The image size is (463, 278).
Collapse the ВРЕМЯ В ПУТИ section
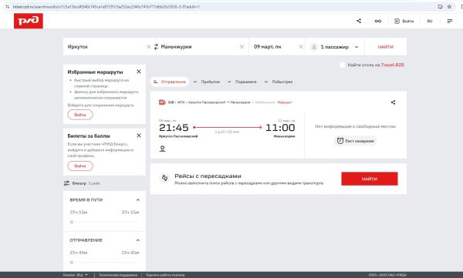(138, 200)
